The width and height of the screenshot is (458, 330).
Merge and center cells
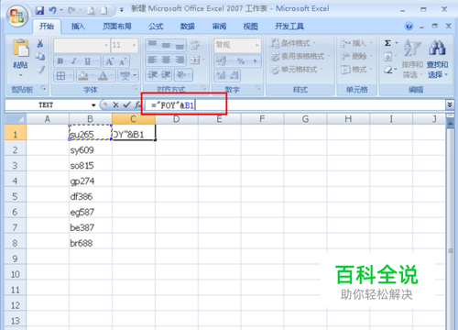tap(195, 60)
